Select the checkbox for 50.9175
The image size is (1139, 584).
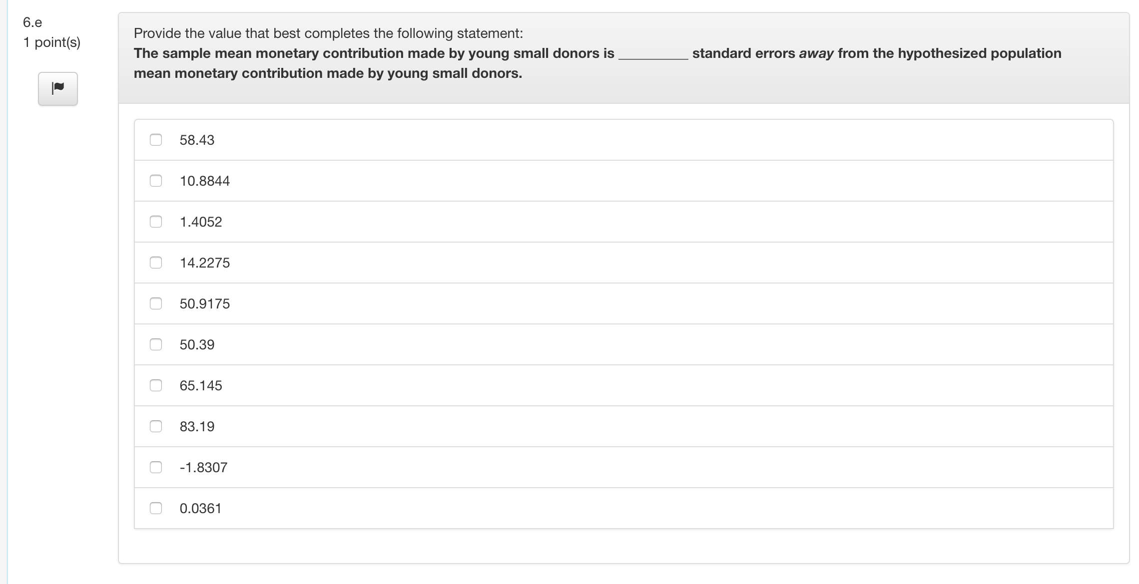tap(155, 303)
